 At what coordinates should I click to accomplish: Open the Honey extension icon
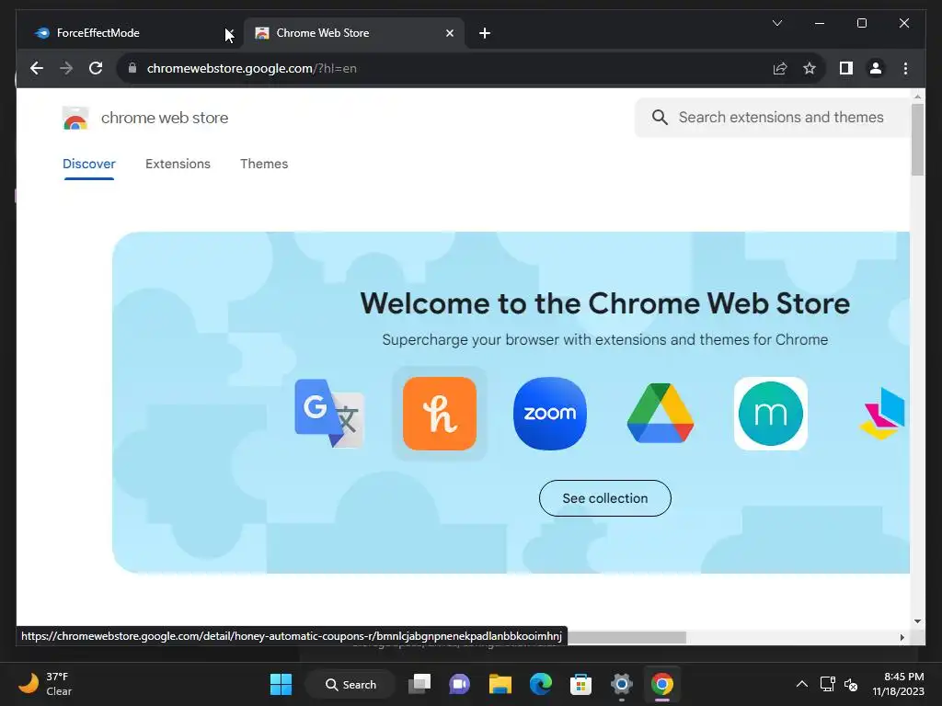click(439, 413)
